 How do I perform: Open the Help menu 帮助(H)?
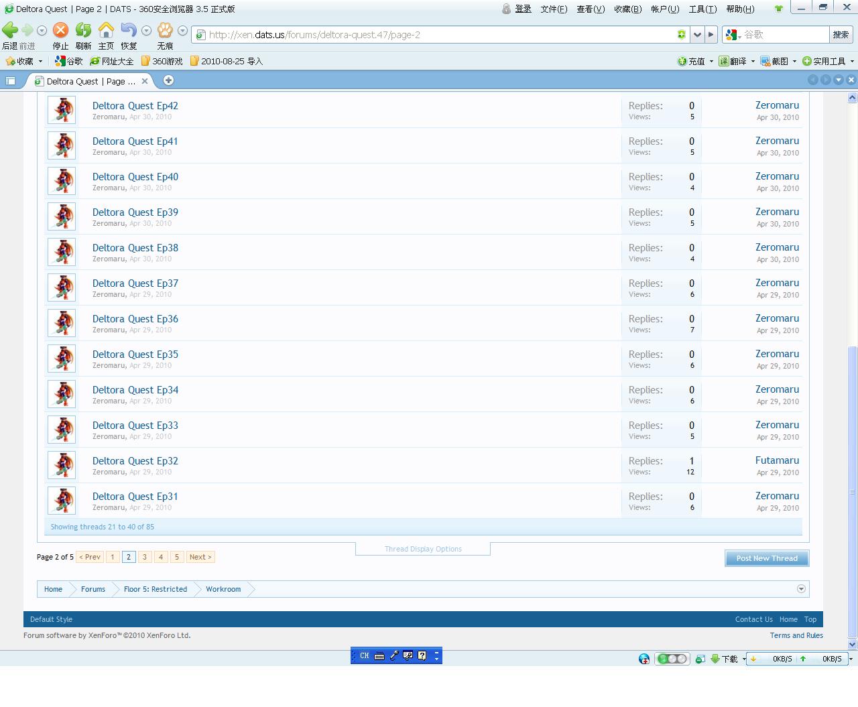(740, 9)
